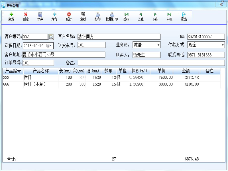Go to next record via 下张
The height and width of the screenshot is (171, 228).
tap(155, 14)
